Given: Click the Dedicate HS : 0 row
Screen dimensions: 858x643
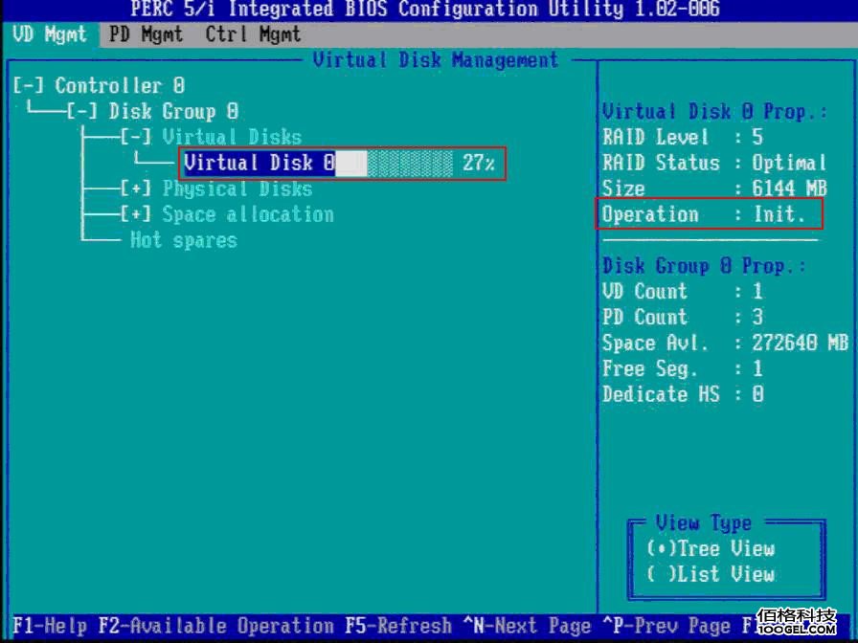Looking at the screenshot, I should pos(683,395).
